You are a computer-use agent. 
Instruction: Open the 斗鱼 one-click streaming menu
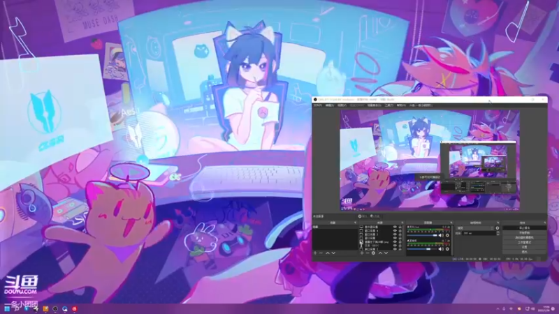pyautogui.click(x=421, y=105)
